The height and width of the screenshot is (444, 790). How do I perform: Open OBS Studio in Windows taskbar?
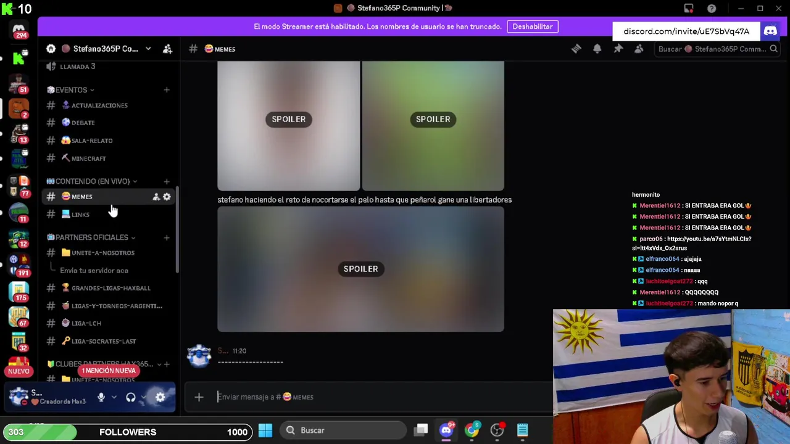[497, 430]
